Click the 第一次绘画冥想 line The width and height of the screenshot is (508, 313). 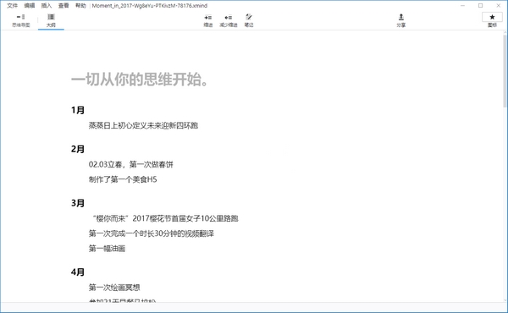(x=114, y=288)
